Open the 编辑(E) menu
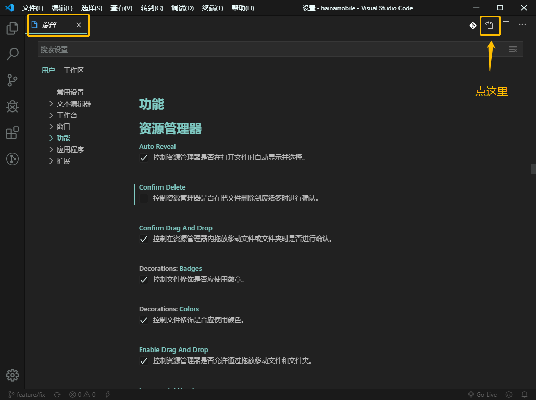The width and height of the screenshot is (536, 400). click(x=62, y=8)
